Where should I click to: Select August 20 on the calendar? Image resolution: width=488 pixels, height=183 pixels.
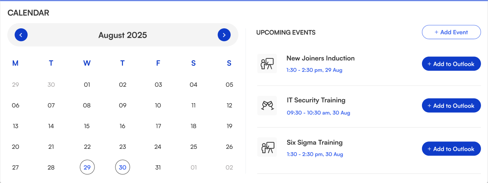pos(16,147)
